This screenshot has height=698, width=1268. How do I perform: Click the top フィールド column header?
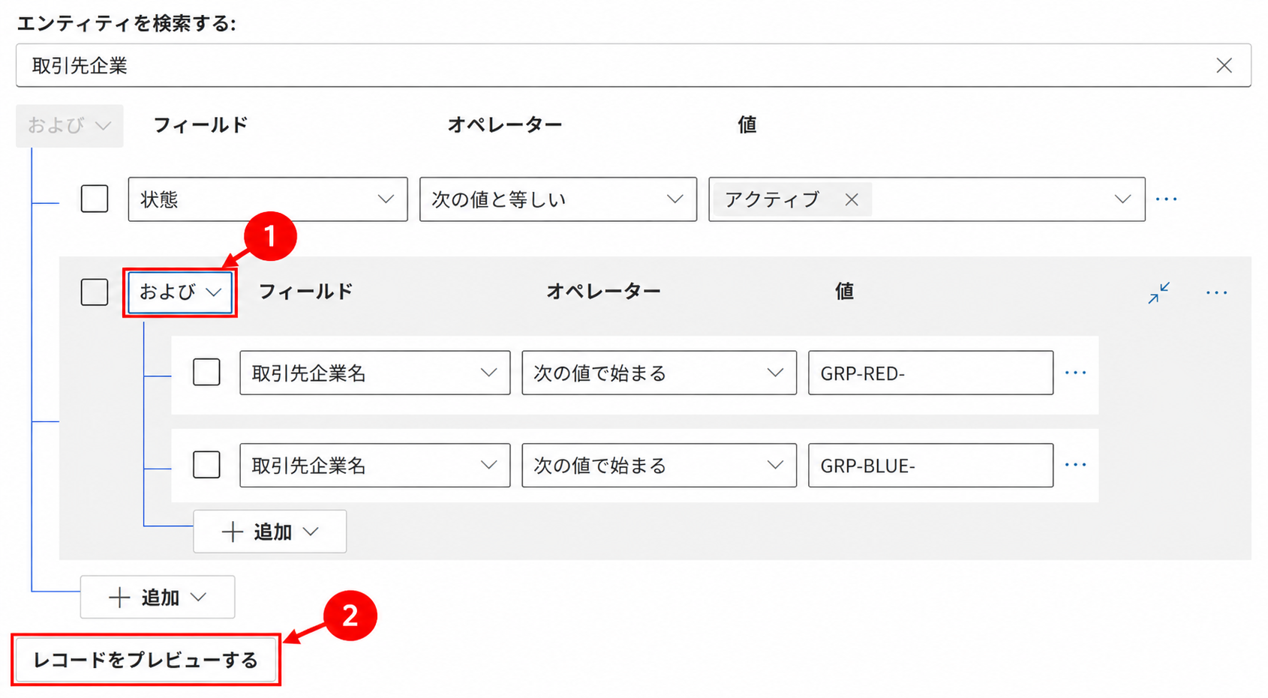pyautogui.click(x=200, y=125)
